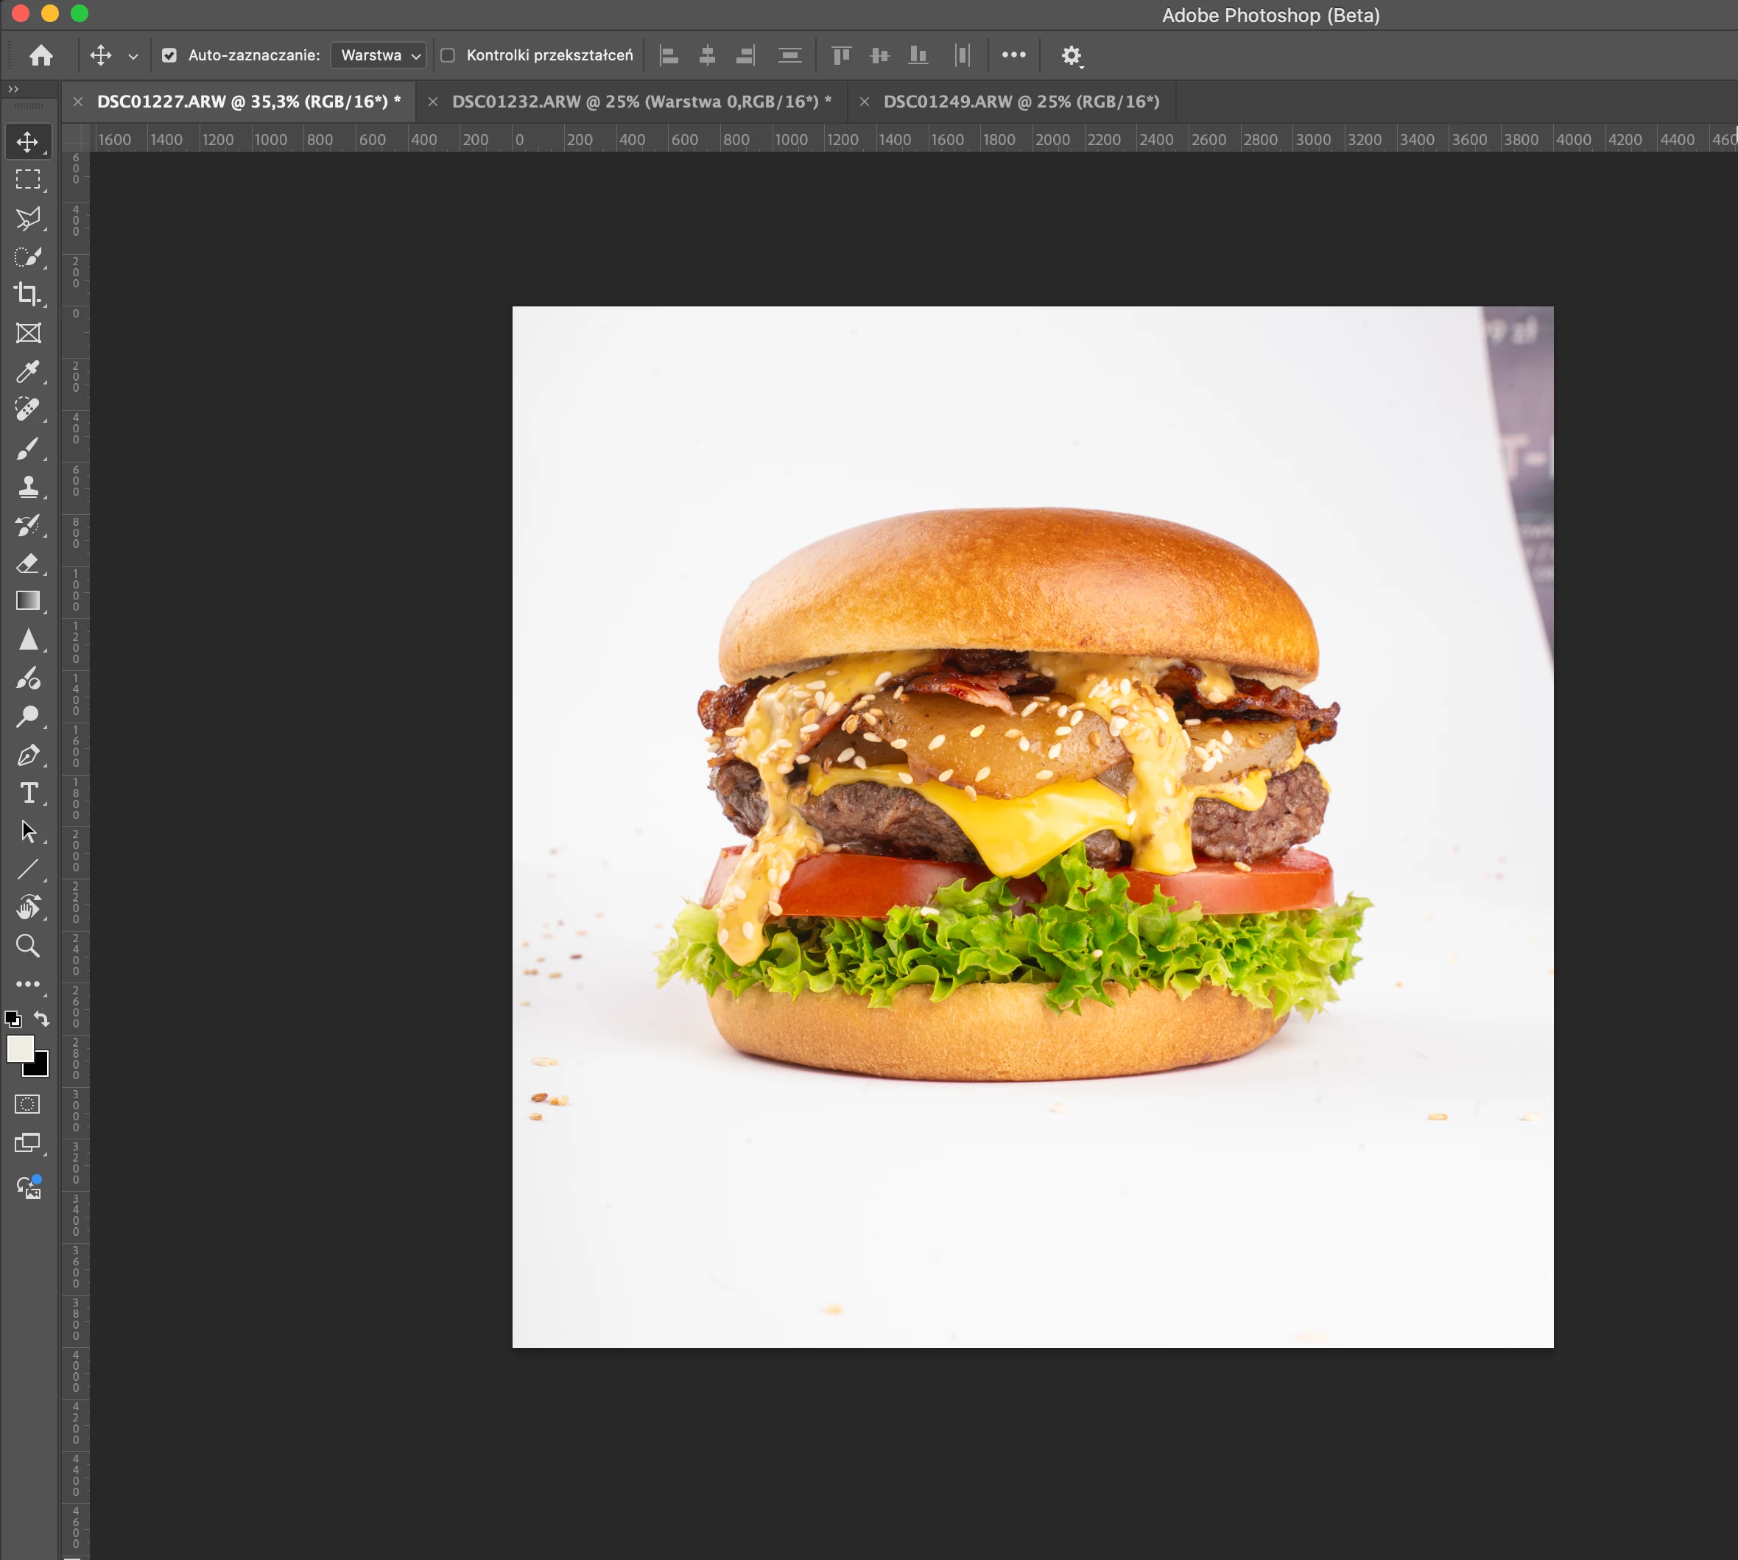This screenshot has height=1560, width=1738.
Task: Expand the Move tool preset arrow
Action: point(133,57)
